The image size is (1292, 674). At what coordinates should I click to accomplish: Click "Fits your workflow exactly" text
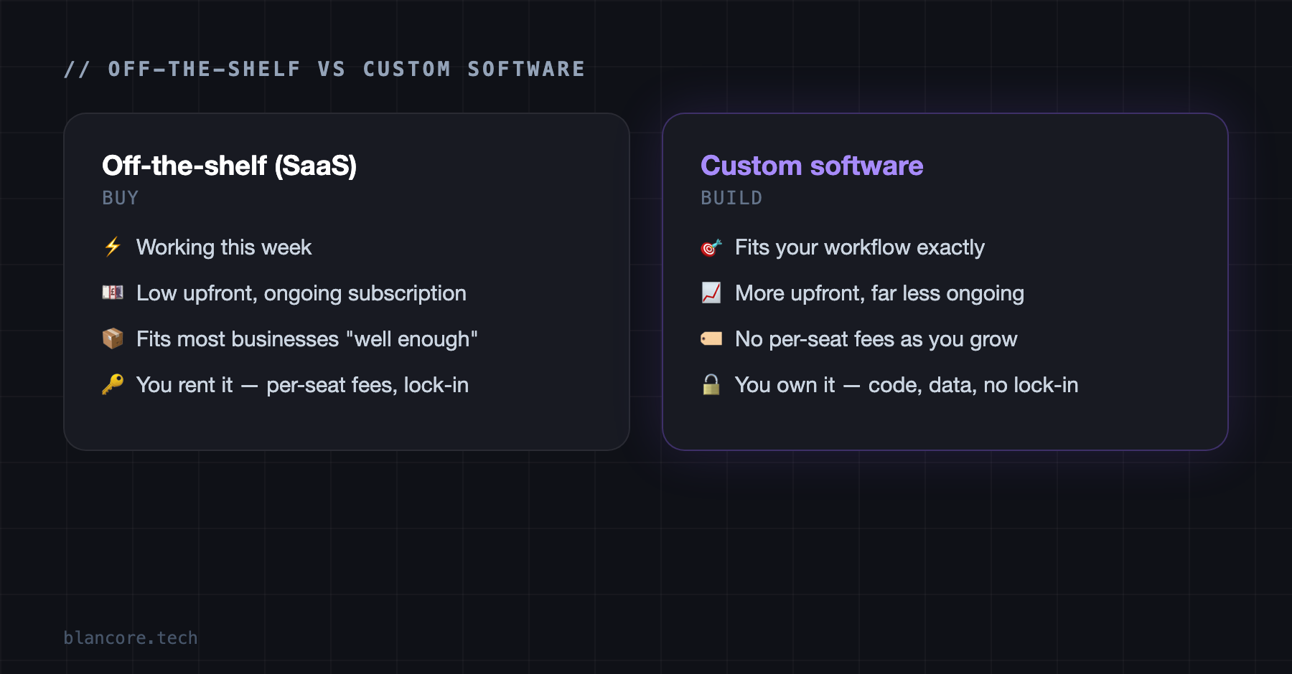pyautogui.click(x=860, y=247)
